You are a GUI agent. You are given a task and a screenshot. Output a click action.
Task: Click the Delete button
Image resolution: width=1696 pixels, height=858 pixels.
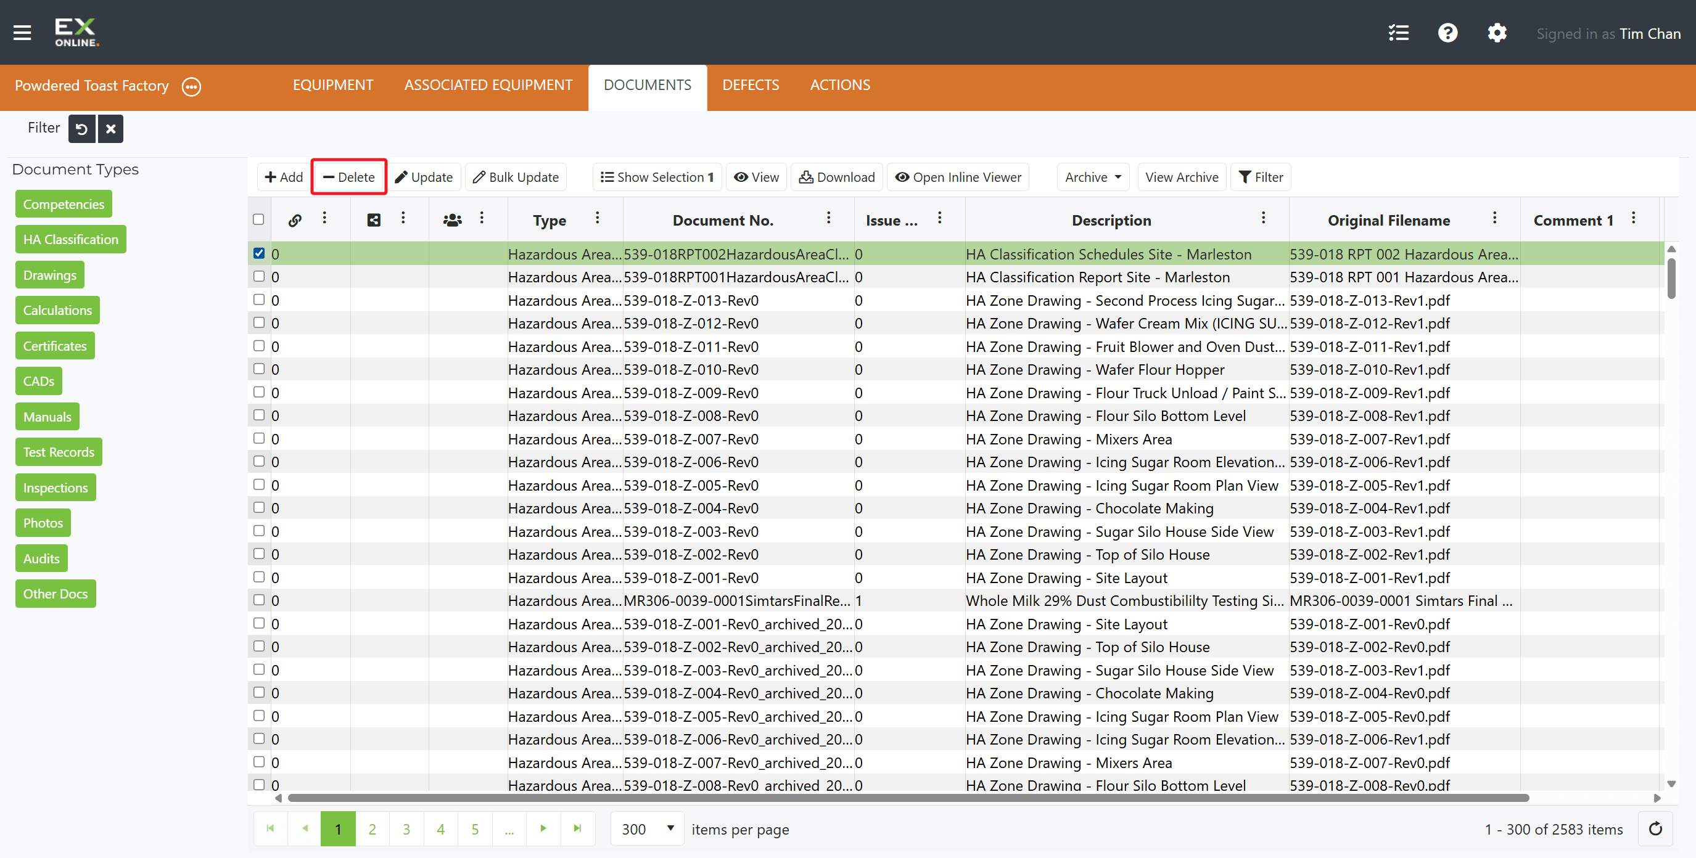click(x=349, y=177)
